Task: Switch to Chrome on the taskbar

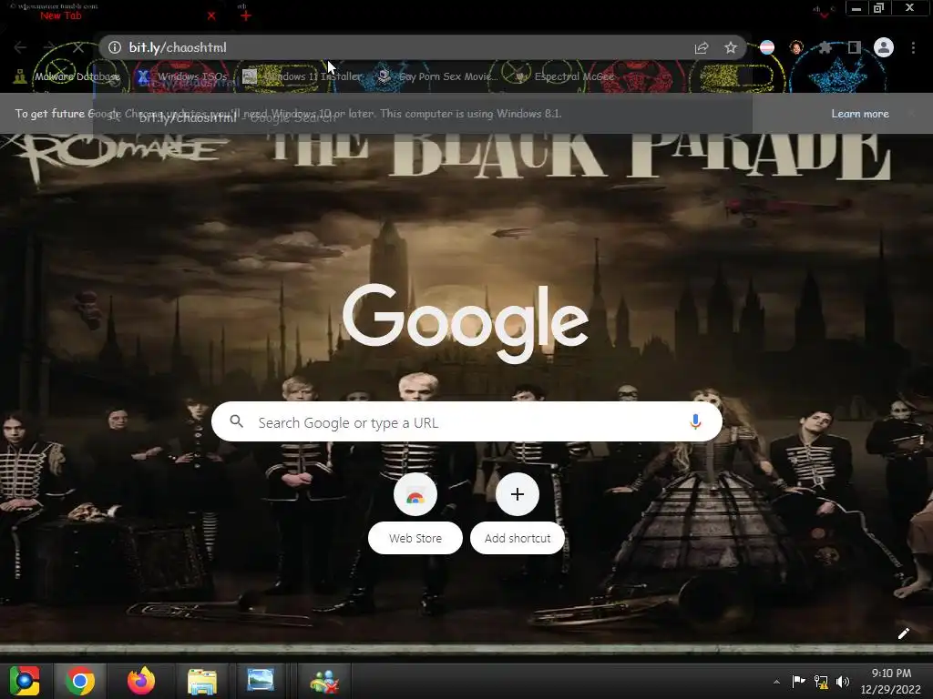Action: tap(80, 681)
